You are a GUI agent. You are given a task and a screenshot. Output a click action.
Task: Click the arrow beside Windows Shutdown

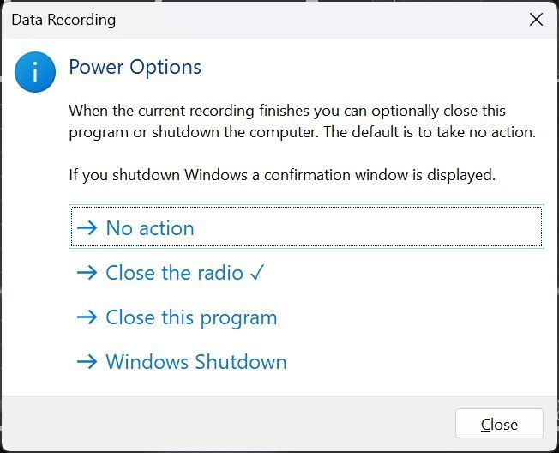click(x=87, y=362)
